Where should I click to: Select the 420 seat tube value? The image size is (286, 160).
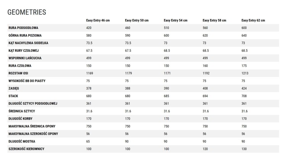click(x=89, y=28)
